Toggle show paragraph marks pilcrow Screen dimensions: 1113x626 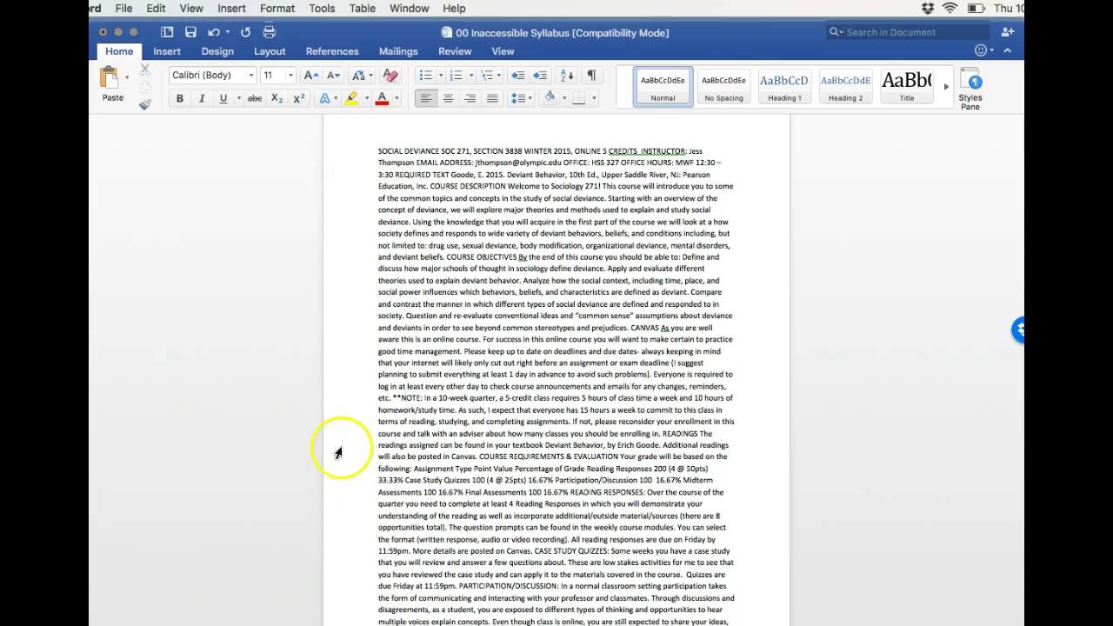click(591, 76)
